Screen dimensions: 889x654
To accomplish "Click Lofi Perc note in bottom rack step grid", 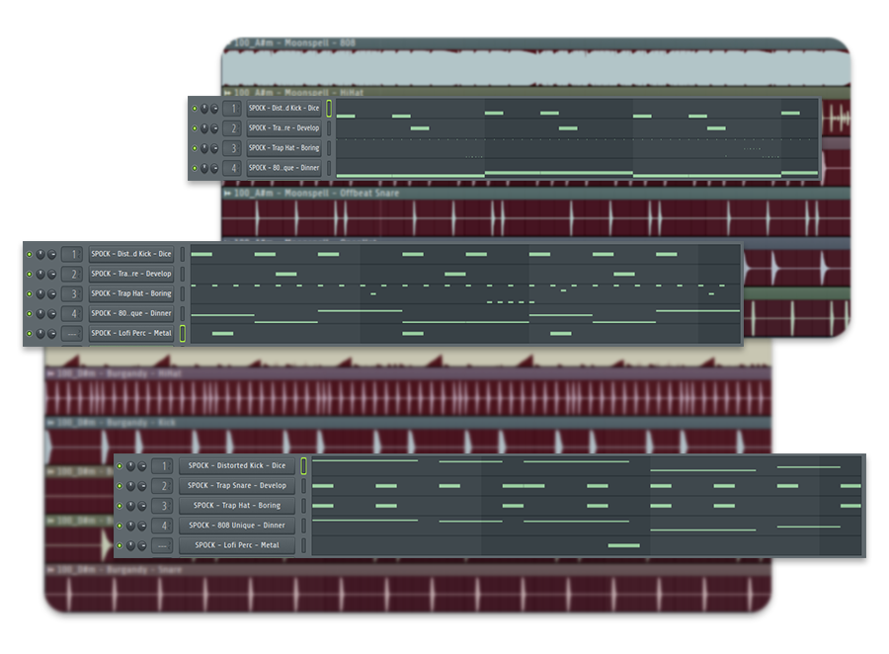I will (623, 545).
